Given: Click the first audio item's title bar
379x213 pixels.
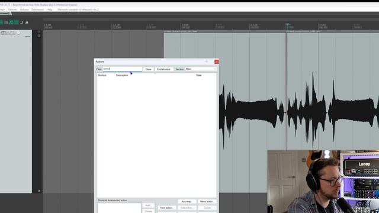Looking at the screenshot, I should (225, 31).
